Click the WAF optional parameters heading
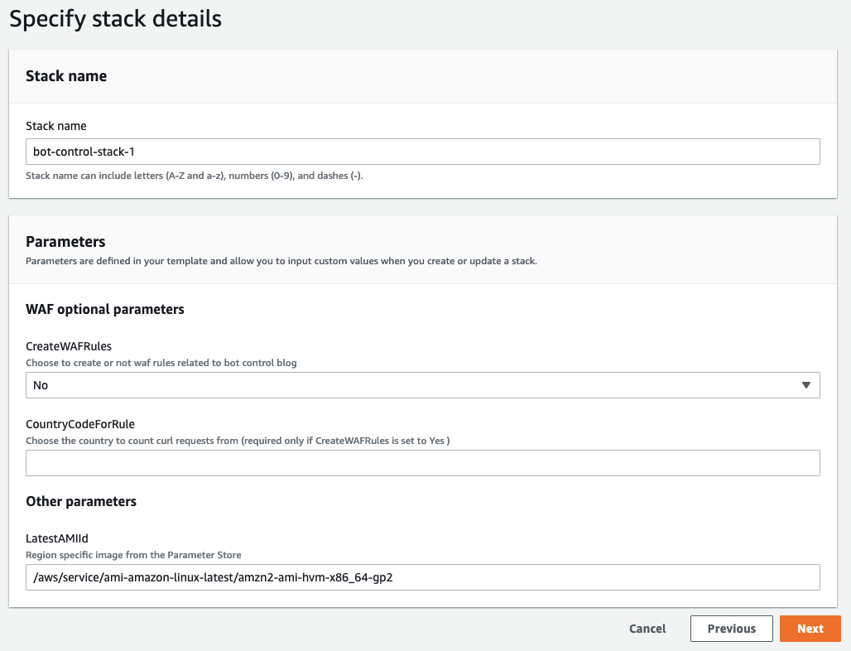Screen dimensions: 851x651 click(x=105, y=309)
